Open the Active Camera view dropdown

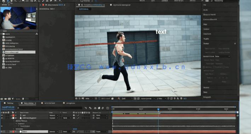(148, 99)
